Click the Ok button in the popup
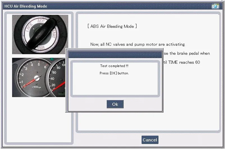 (x=115, y=104)
